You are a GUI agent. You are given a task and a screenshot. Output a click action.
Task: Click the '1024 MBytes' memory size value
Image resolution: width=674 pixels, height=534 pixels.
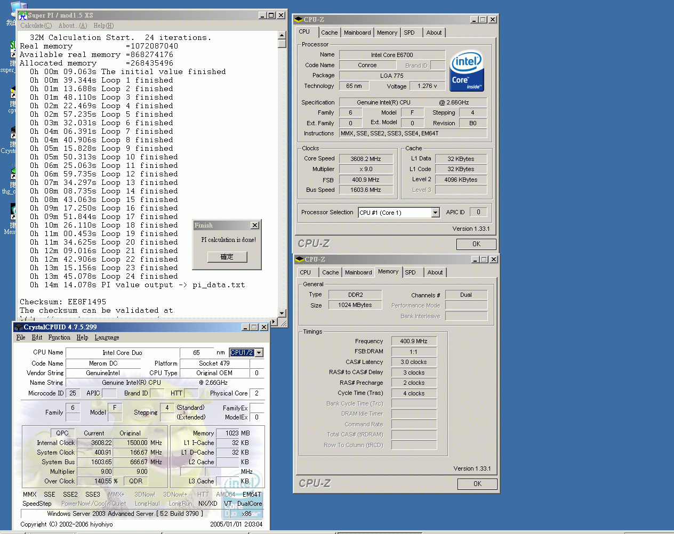(x=355, y=305)
